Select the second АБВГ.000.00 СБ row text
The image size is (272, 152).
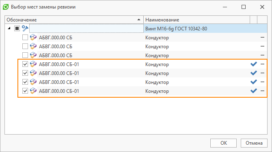(56, 46)
